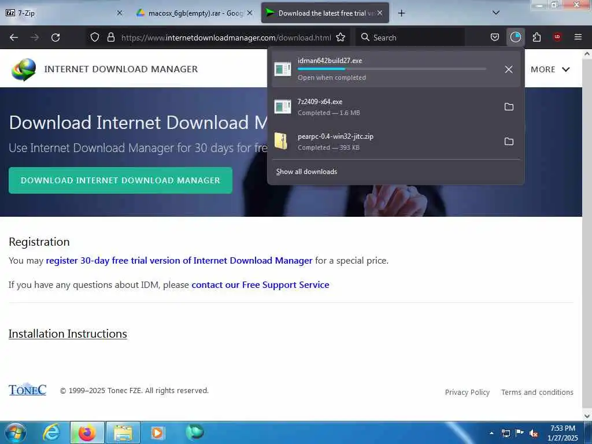Open contact our Free Support Service link
Screen dimensions: 592x444
click(260, 284)
